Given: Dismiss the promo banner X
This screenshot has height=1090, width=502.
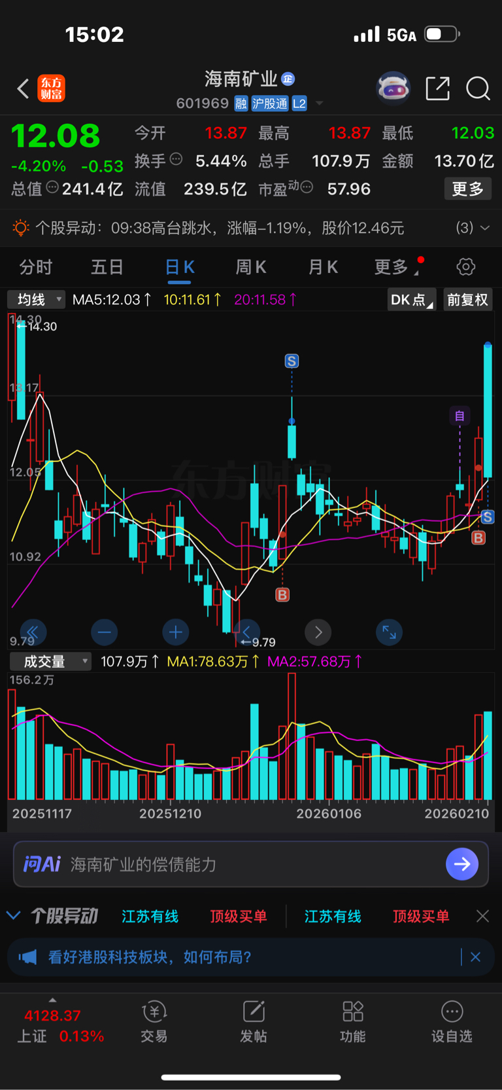Looking at the screenshot, I should (x=475, y=957).
